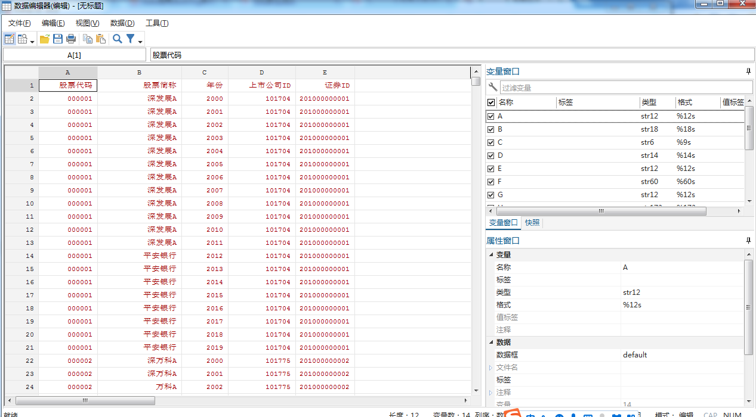Select the 股票简称 cell in row 1
The image size is (756, 417).
click(x=140, y=85)
